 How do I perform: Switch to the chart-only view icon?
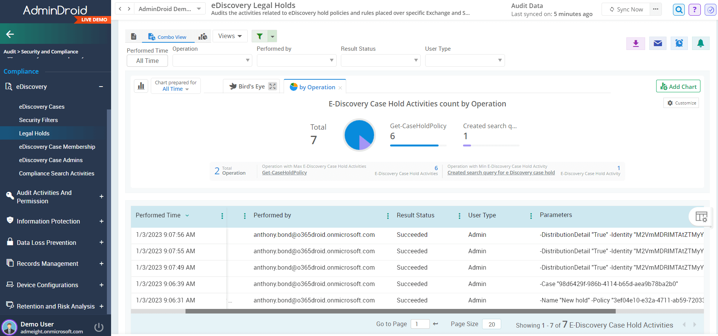pyautogui.click(x=203, y=37)
